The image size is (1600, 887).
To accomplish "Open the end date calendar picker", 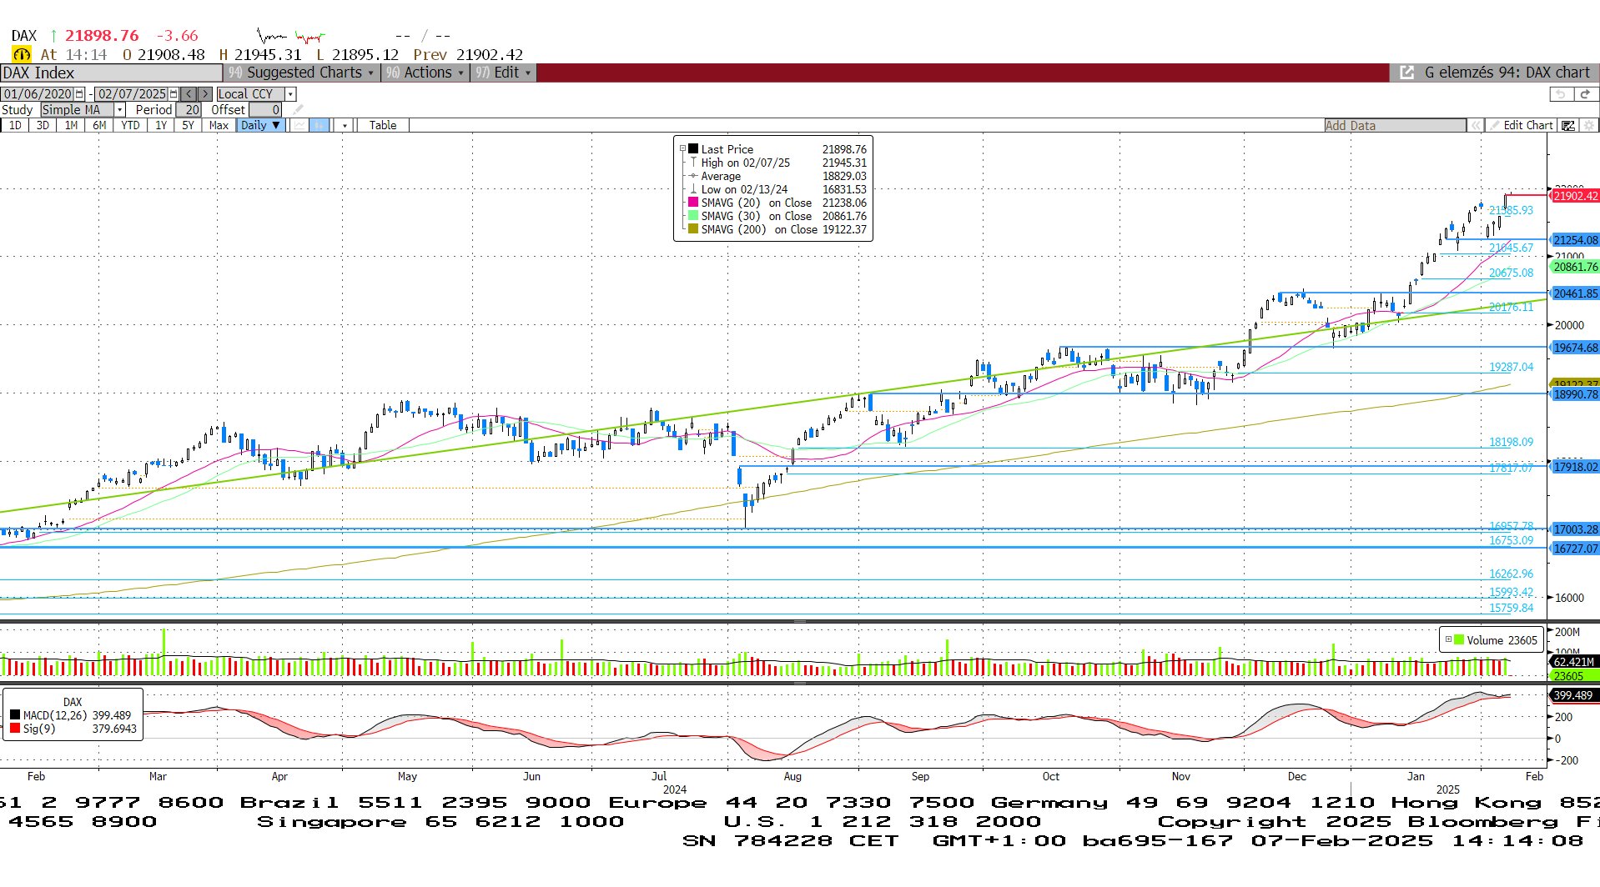I will pos(174,94).
